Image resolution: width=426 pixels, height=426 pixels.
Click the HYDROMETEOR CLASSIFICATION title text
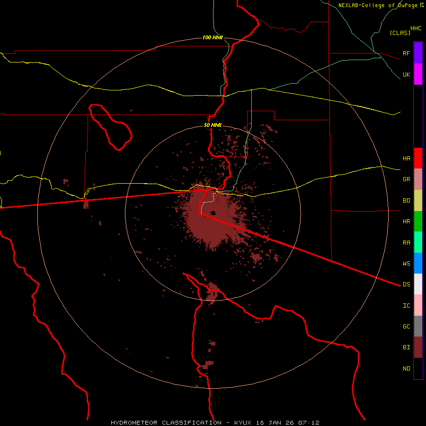tap(166, 423)
